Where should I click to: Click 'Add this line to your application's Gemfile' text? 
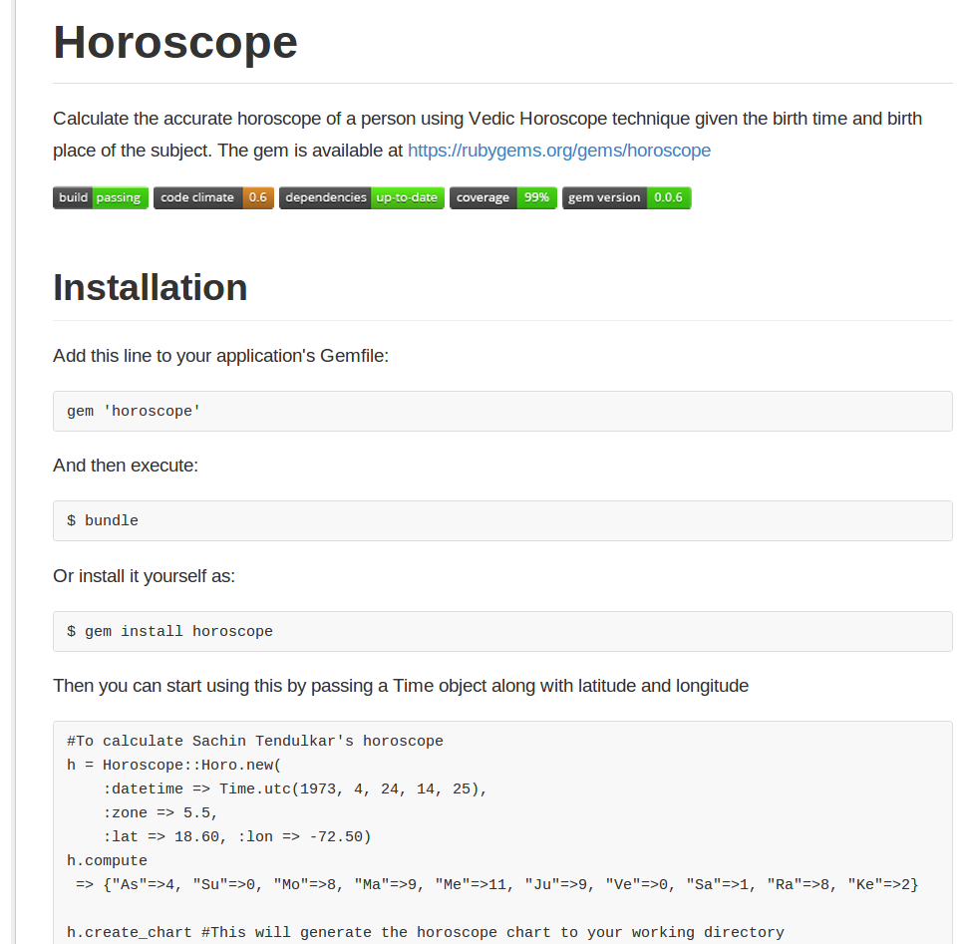pyautogui.click(x=220, y=356)
